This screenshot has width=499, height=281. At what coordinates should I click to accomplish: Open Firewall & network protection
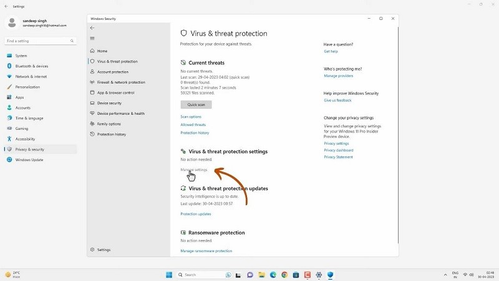pos(121,82)
